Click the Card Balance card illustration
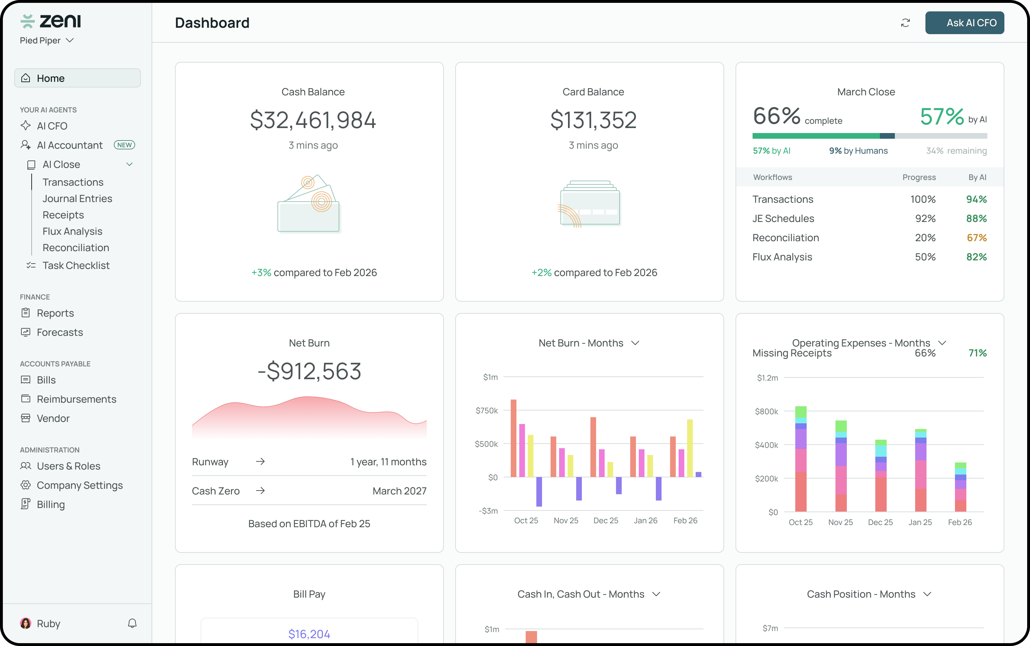This screenshot has width=1030, height=646. point(590,203)
